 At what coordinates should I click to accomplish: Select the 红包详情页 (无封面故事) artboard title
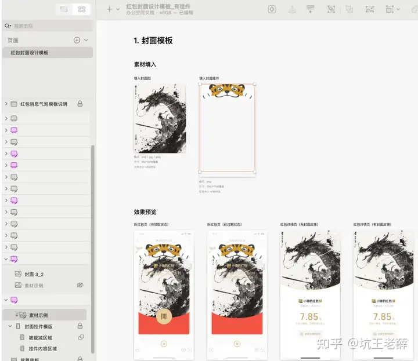click(299, 224)
